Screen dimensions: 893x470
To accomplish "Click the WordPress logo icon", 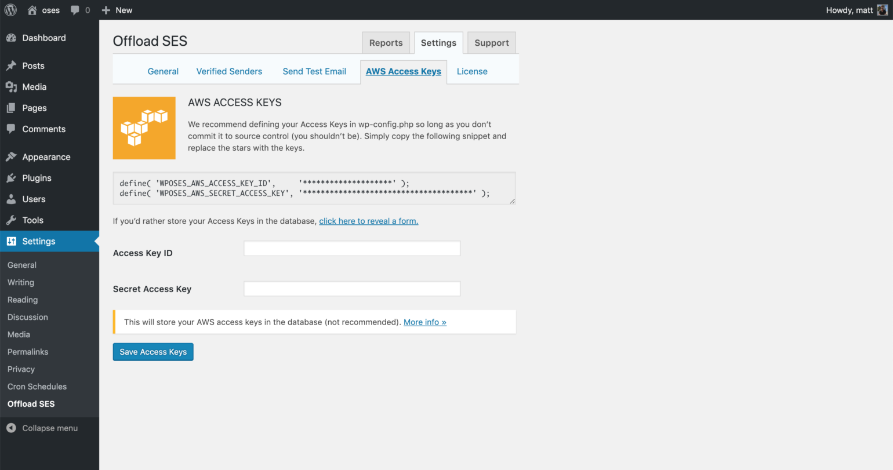I will pos(10,10).
